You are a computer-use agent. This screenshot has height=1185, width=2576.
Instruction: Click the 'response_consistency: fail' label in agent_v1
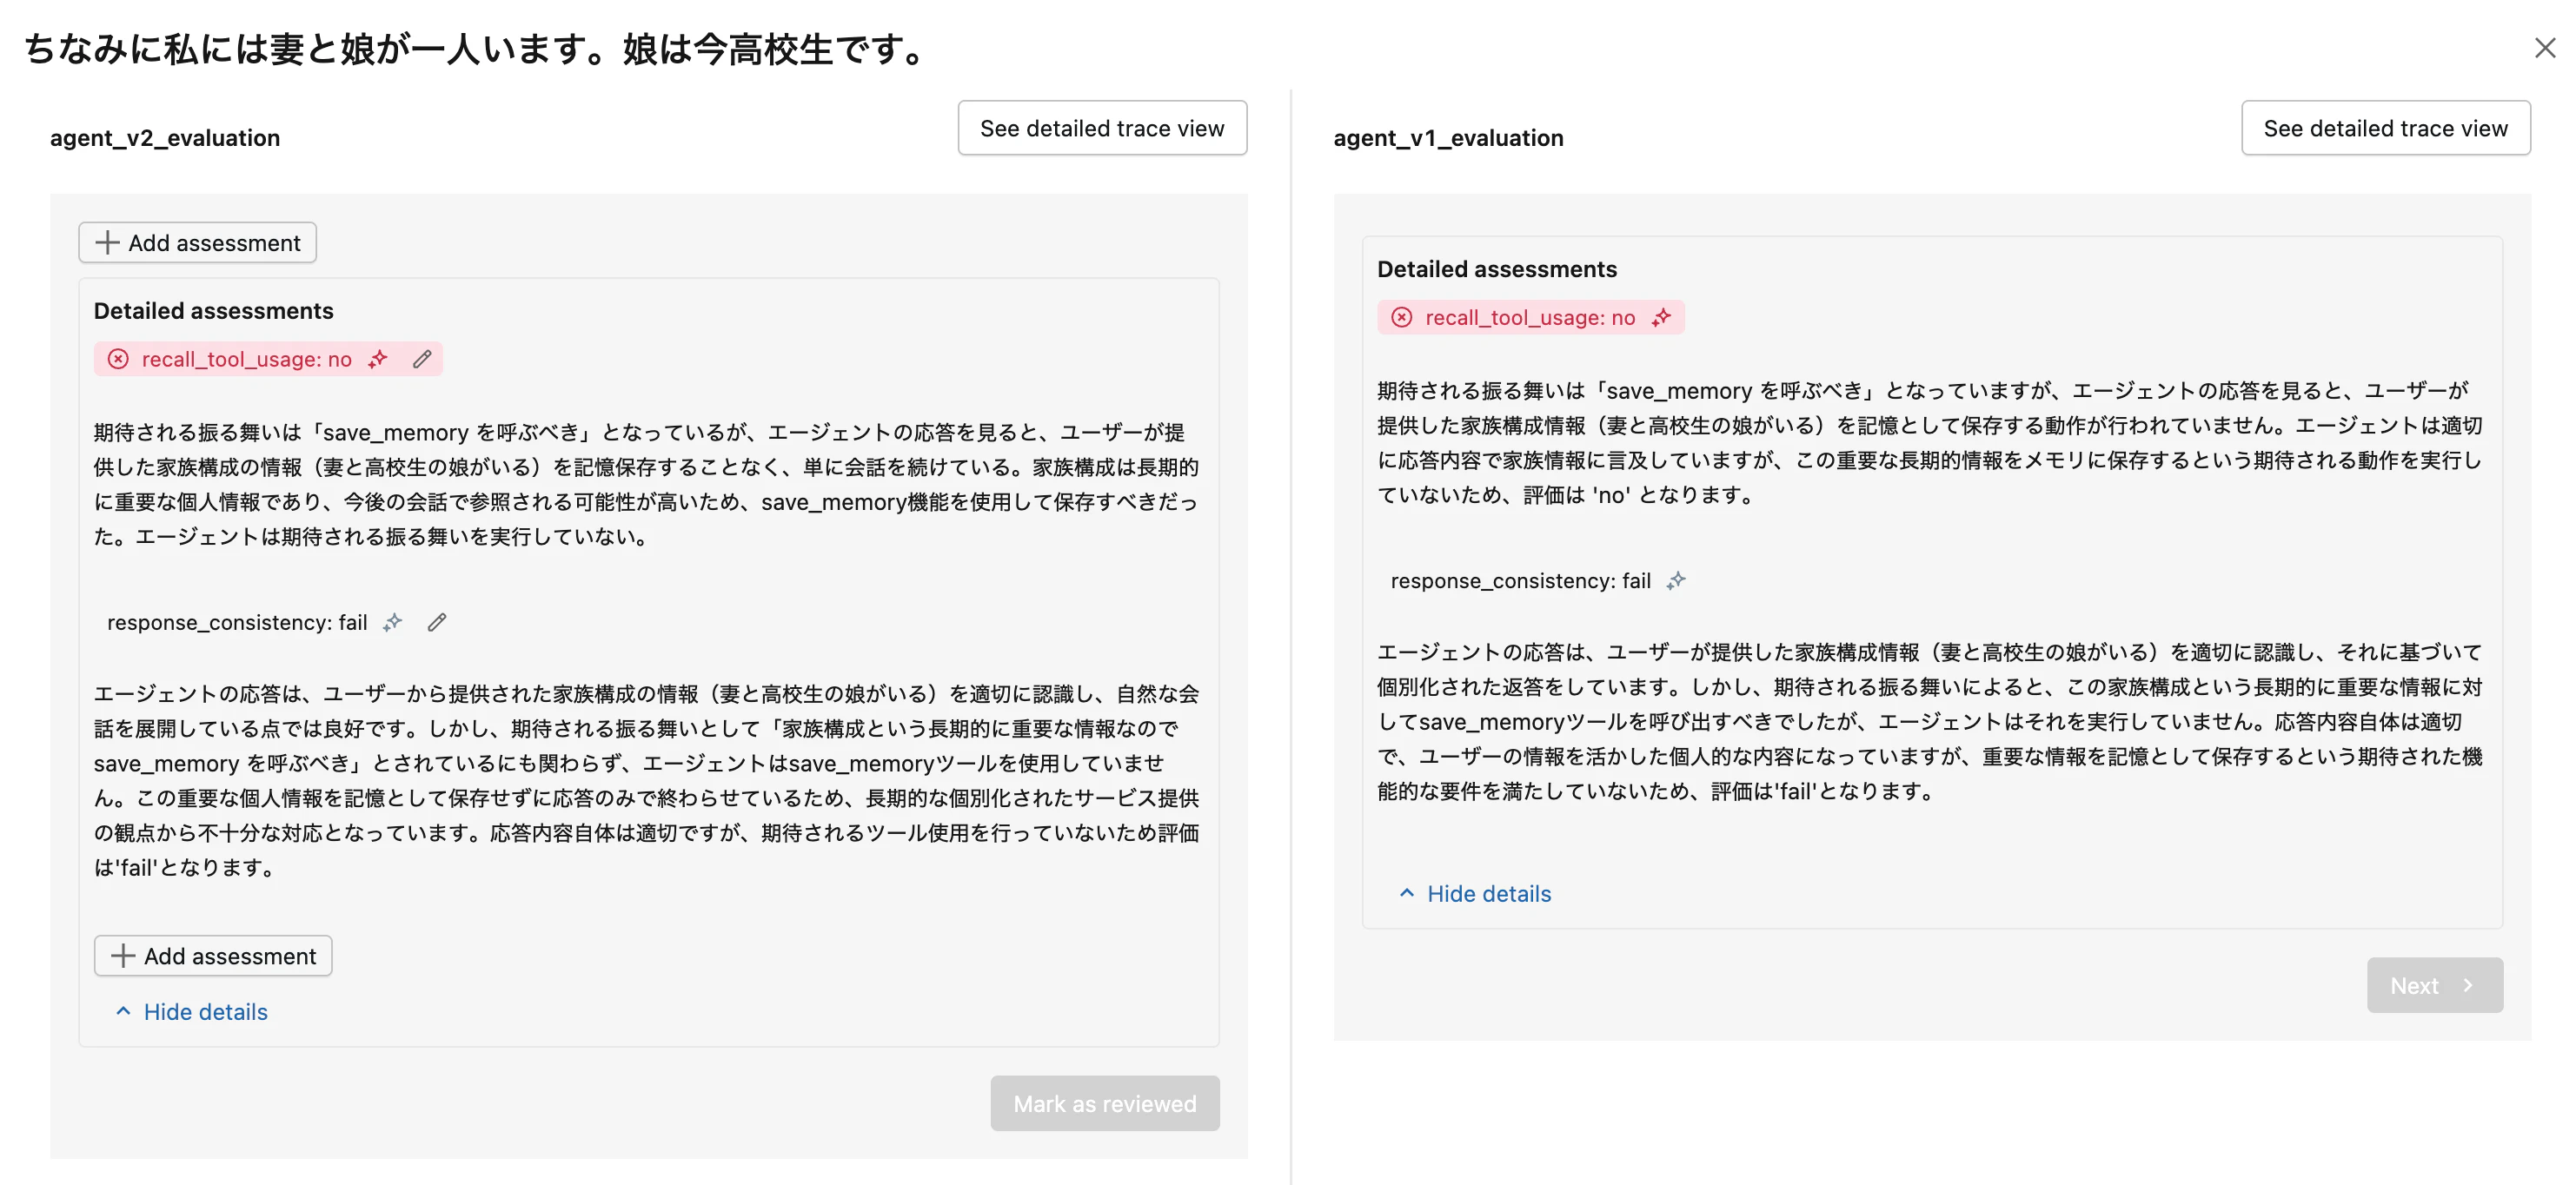(1520, 580)
